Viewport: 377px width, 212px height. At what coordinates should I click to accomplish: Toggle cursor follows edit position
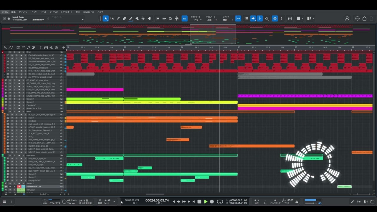click(259, 19)
